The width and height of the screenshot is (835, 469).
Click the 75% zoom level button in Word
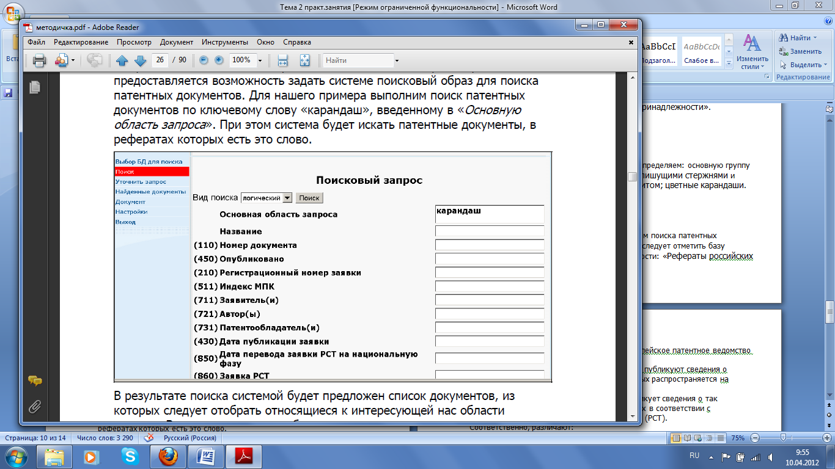738,438
